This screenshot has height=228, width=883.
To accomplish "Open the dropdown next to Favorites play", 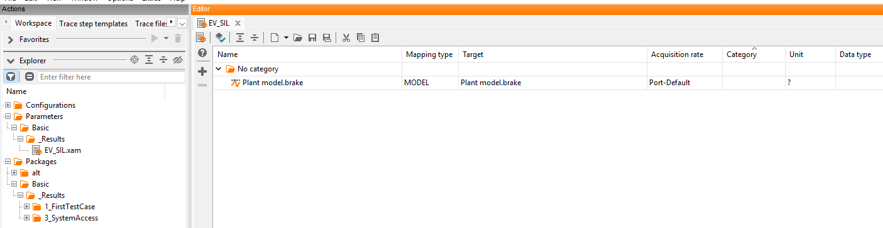I will pyautogui.click(x=166, y=38).
